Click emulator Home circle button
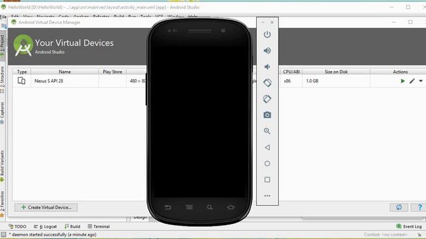This screenshot has height=239, width=426. (x=267, y=163)
